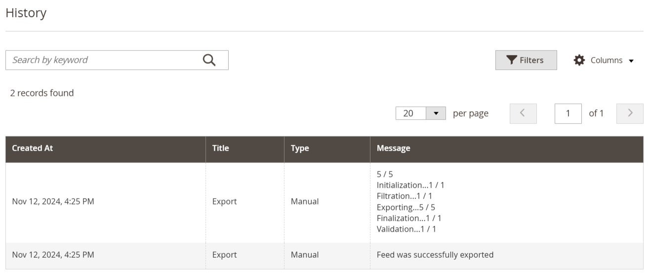Sort by Title column header
This screenshot has height=273, width=650.
245,149
